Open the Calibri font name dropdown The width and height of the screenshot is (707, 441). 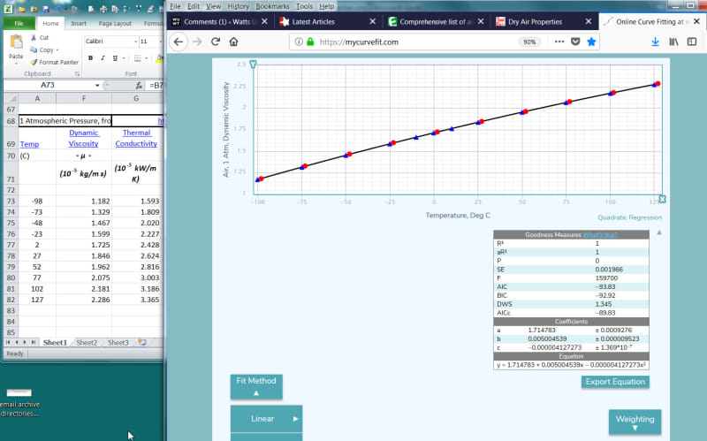click(x=136, y=42)
